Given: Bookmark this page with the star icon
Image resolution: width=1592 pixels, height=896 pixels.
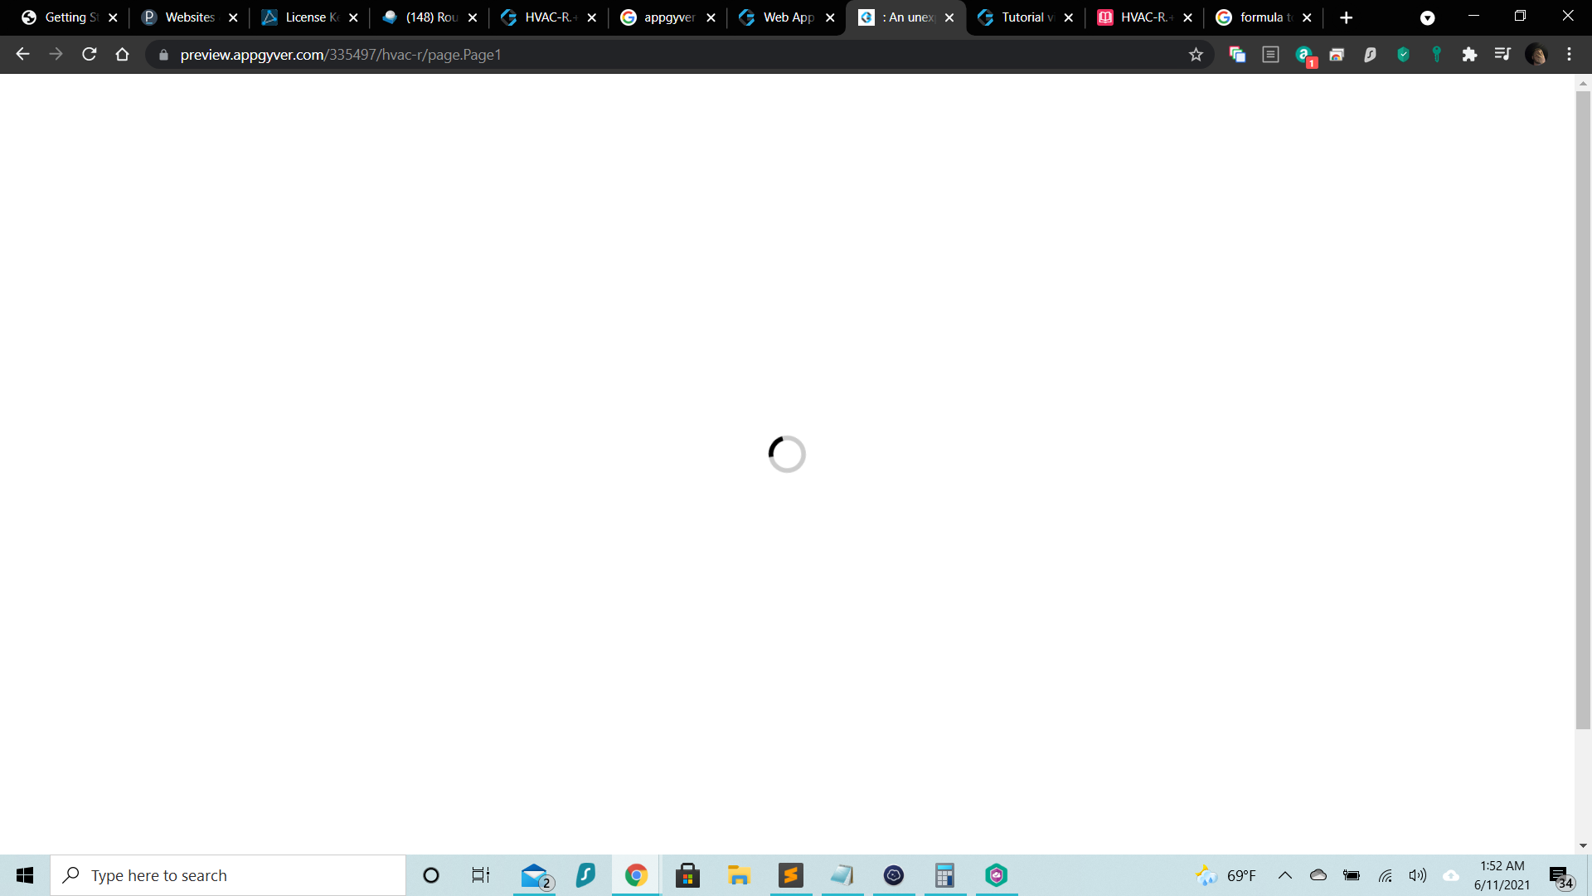Looking at the screenshot, I should [x=1196, y=55].
